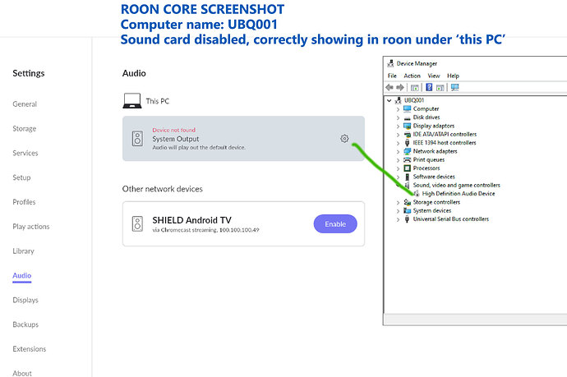
Task: Go forward in Device Manager toolbar
Action: [400, 87]
